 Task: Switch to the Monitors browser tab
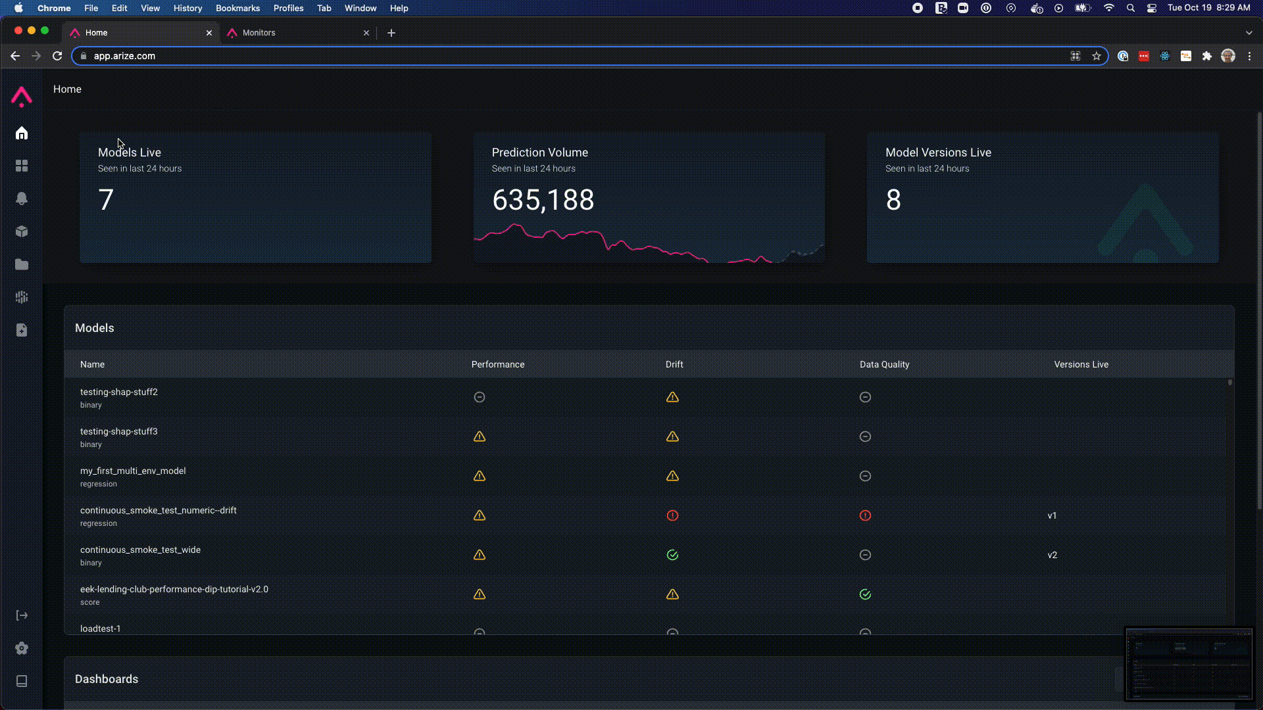[x=259, y=33]
